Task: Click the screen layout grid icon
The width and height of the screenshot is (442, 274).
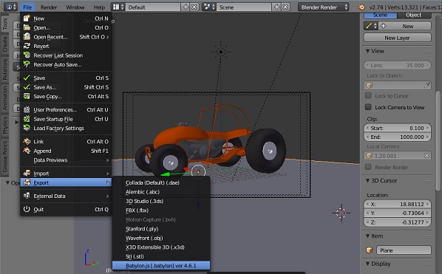Action: point(118,7)
